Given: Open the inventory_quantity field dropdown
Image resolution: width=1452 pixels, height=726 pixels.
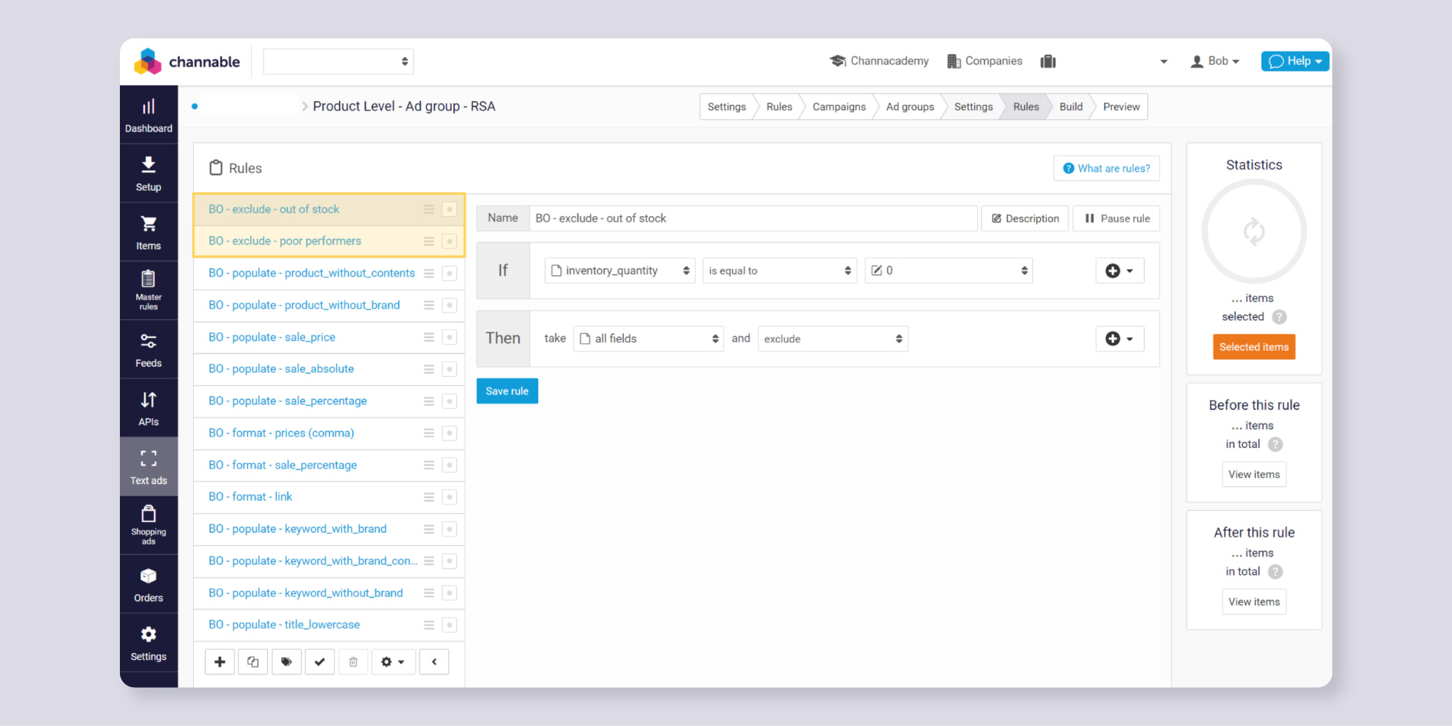Looking at the screenshot, I should [x=619, y=270].
